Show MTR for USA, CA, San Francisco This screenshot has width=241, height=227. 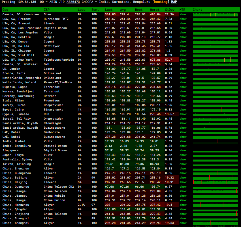point(183,28)
